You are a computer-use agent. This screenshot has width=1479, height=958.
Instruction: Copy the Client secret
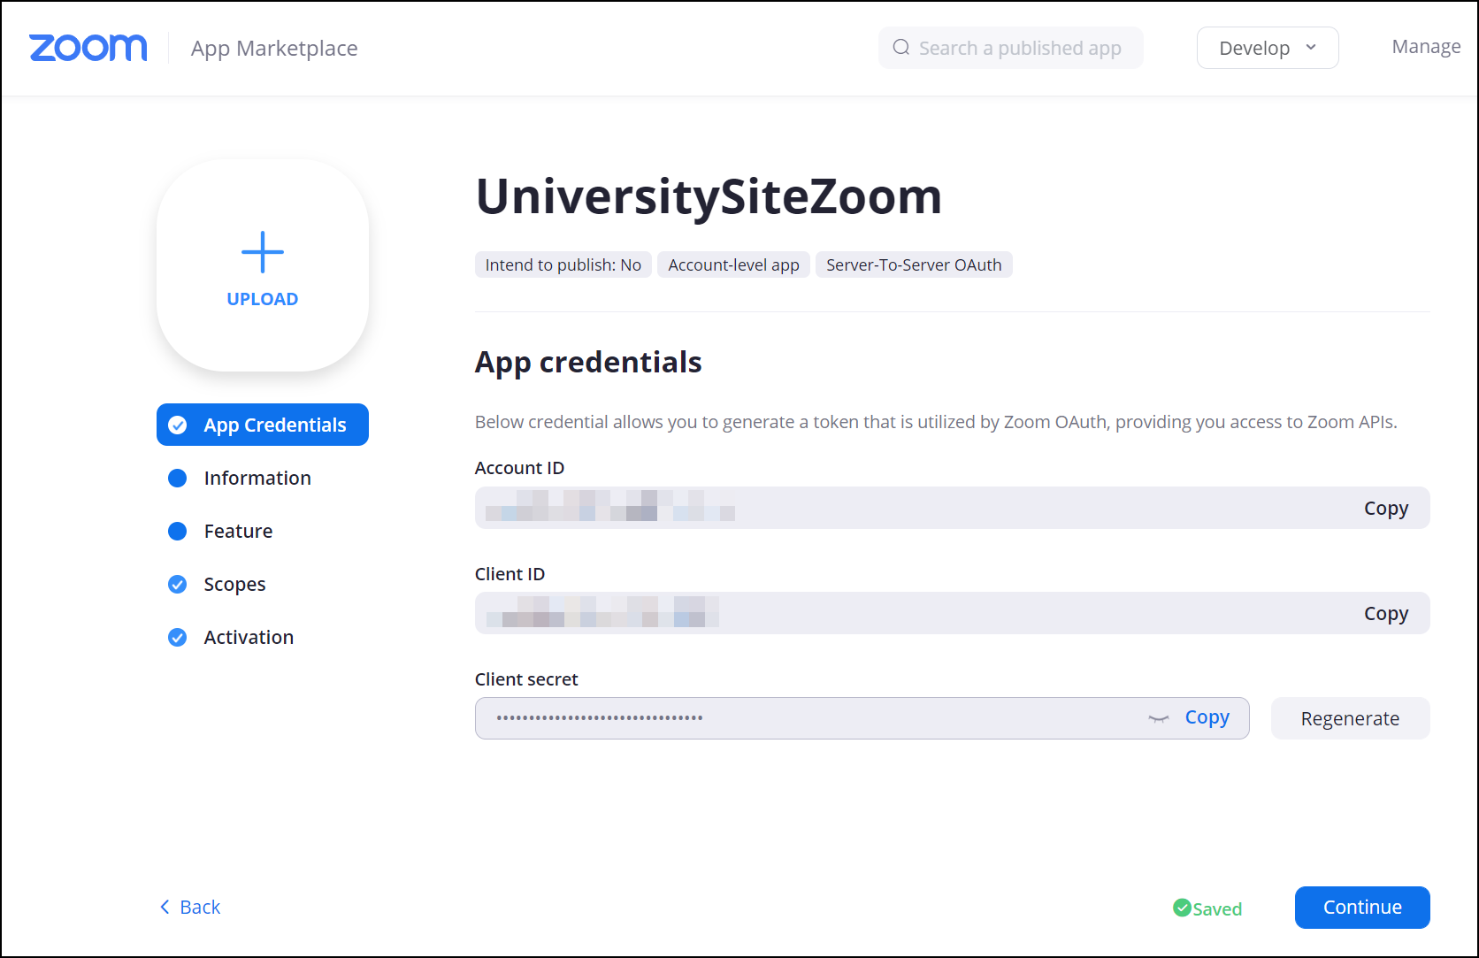(x=1207, y=717)
